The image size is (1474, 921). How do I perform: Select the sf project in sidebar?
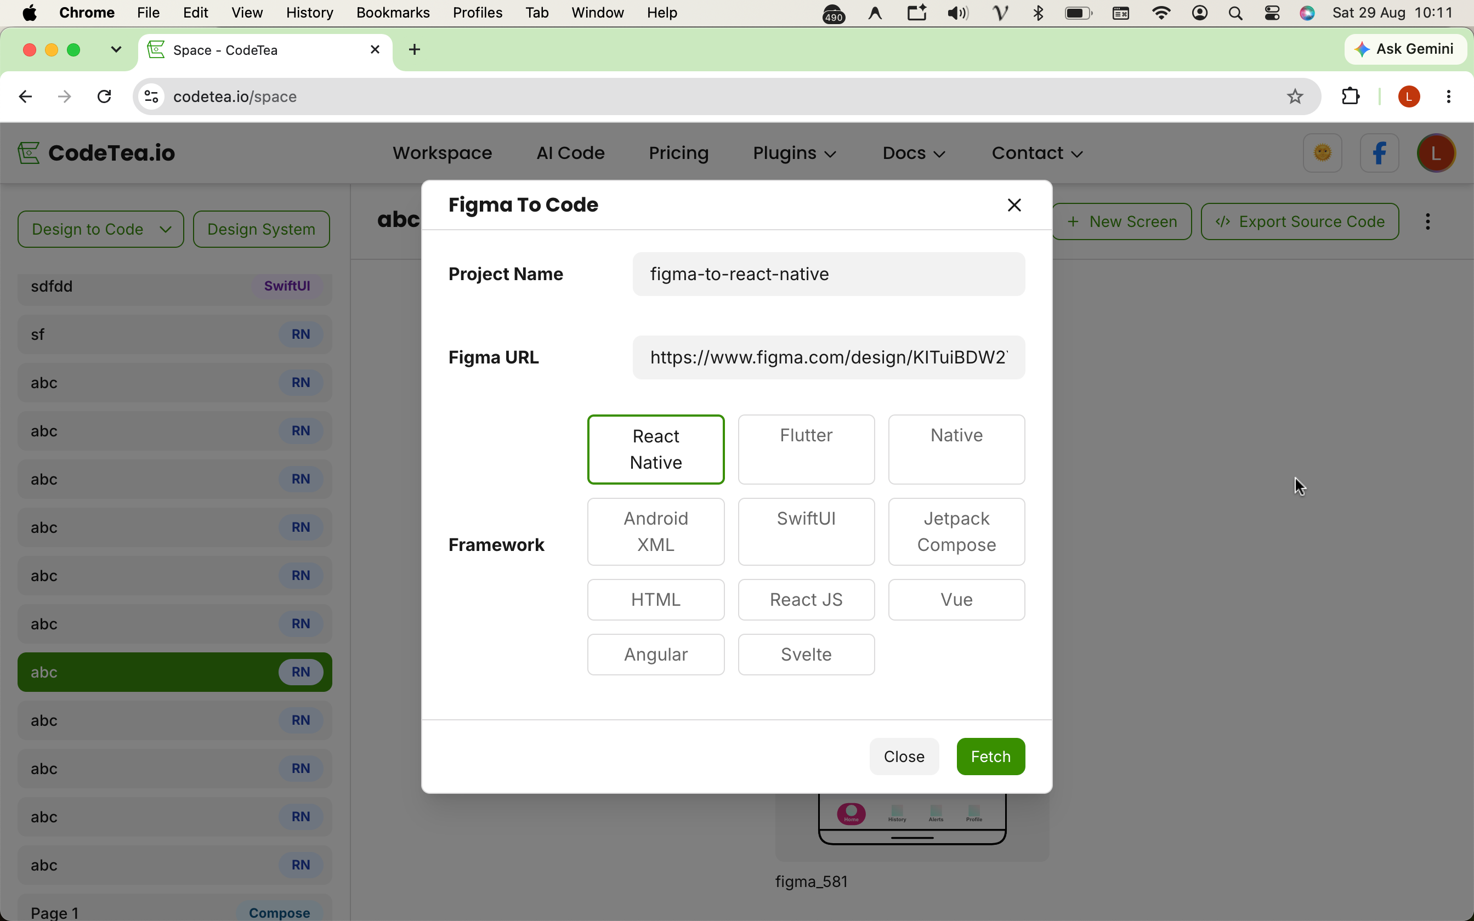[x=175, y=334]
